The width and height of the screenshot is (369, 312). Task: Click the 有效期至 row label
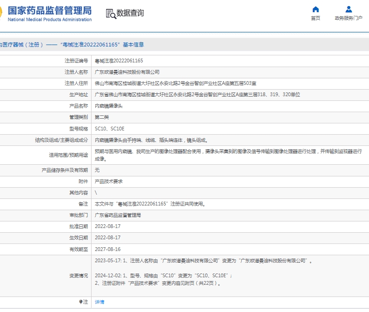[78, 249]
